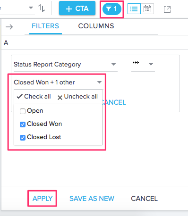Open the filter funnel button
The height and width of the screenshot is (216, 188).
(112, 9)
